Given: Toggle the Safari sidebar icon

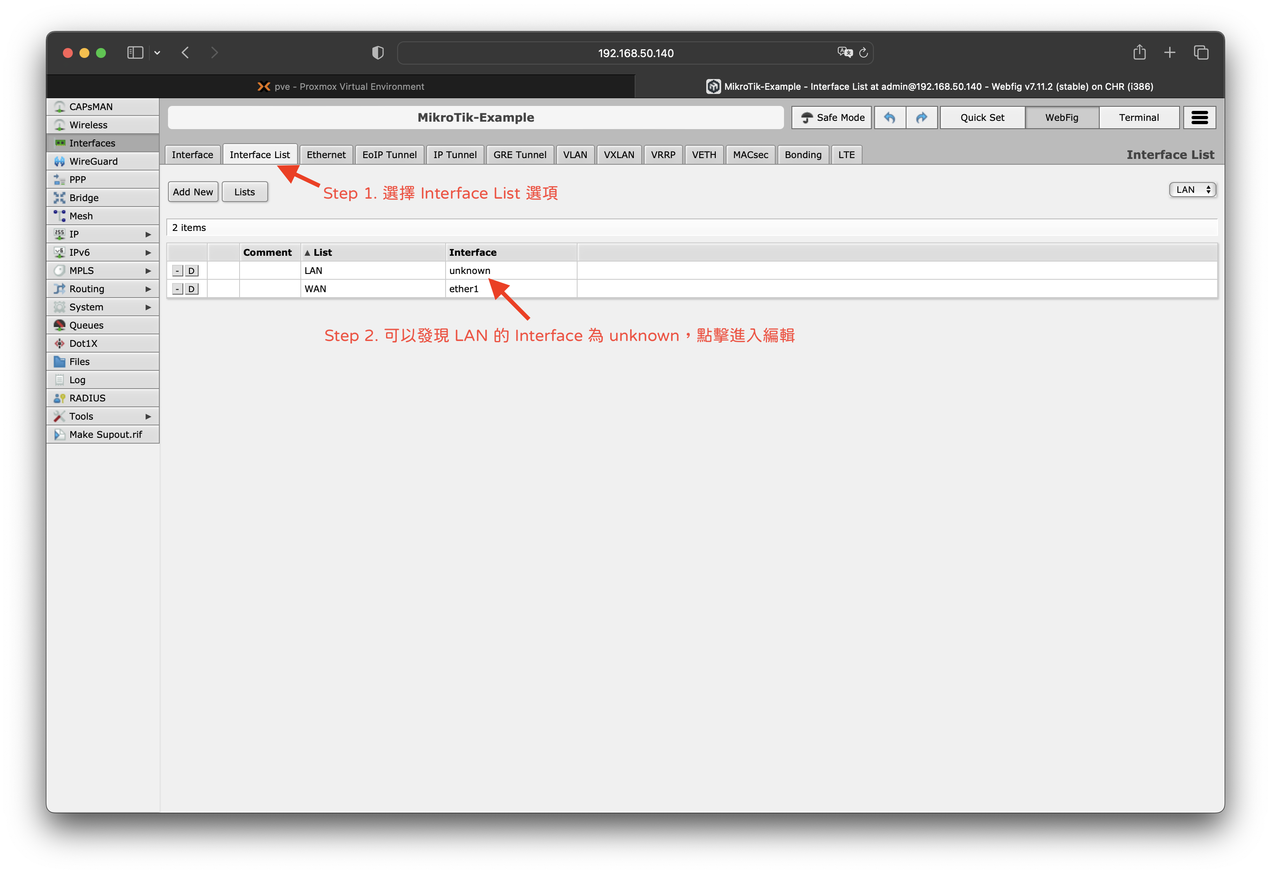Looking at the screenshot, I should 134,53.
